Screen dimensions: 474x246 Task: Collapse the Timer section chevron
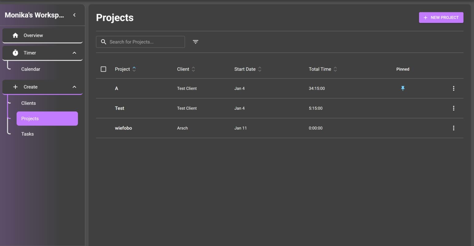[x=74, y=53]
